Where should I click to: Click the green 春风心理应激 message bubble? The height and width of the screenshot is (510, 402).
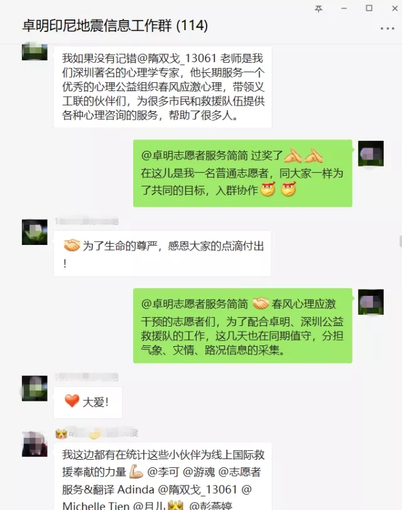[x=242, y=325]
